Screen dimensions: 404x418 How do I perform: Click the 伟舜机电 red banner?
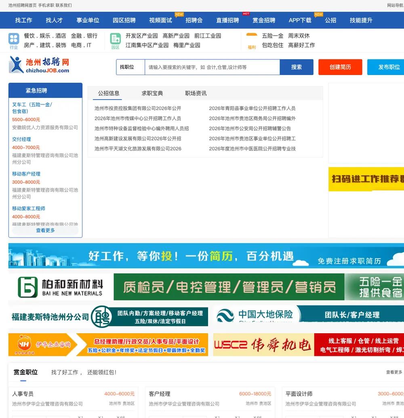309,345
